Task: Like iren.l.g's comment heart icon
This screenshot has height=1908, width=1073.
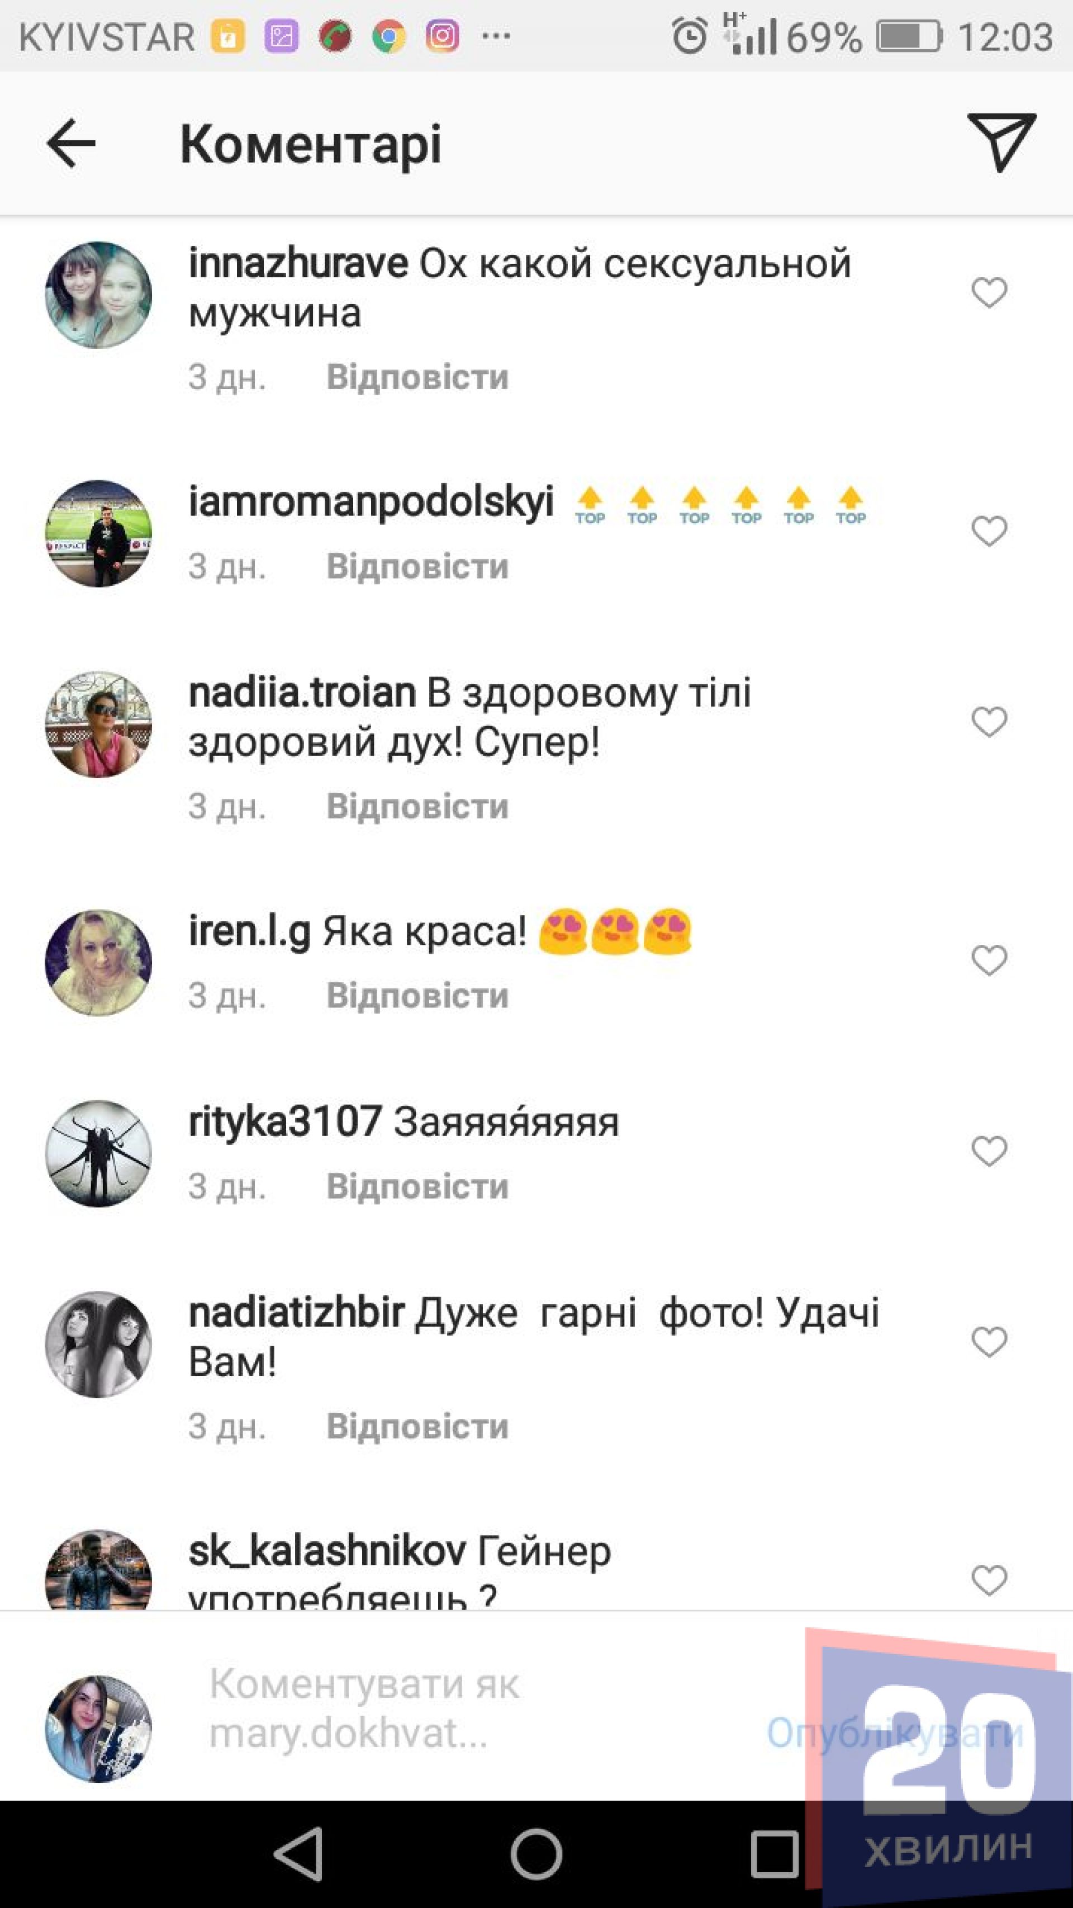Action: coord(989,960)
